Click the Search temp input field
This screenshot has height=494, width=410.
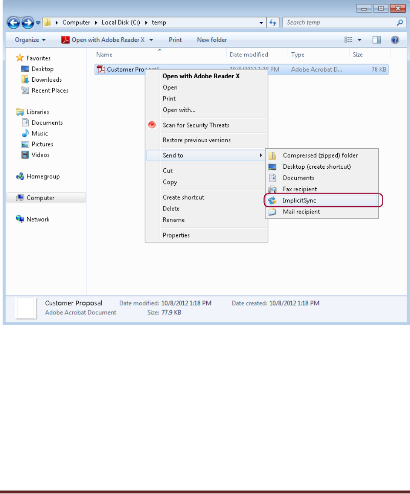[339, 23]
